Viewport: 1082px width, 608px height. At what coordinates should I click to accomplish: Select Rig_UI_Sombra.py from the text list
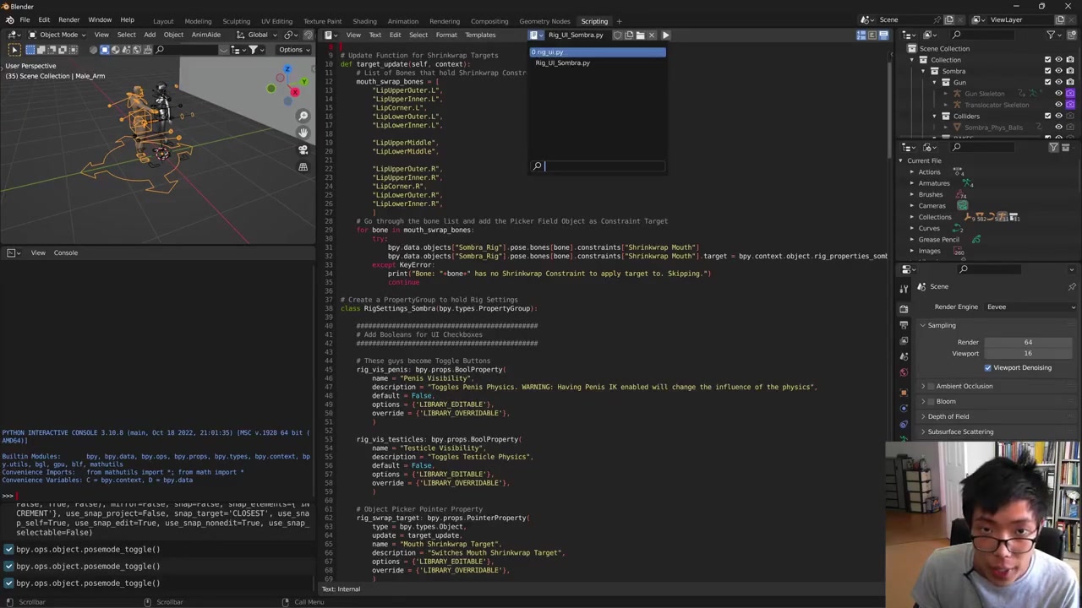point(562,63)
